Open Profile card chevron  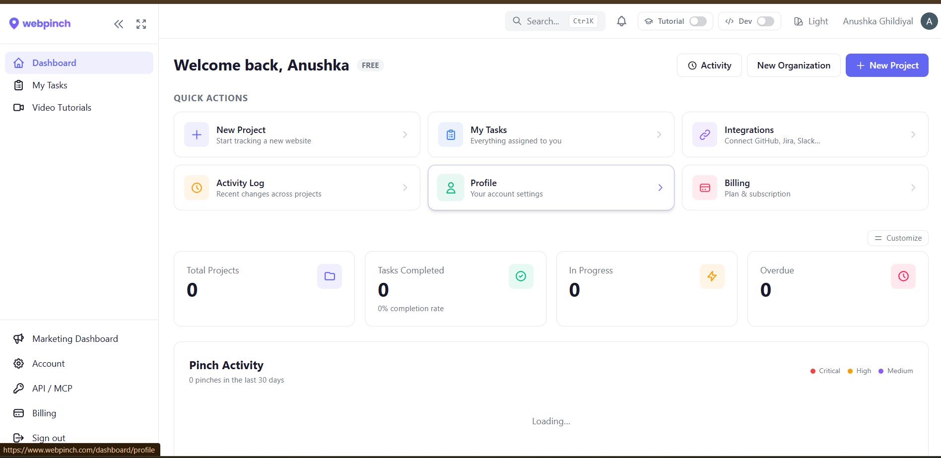[x=660, y=188]
